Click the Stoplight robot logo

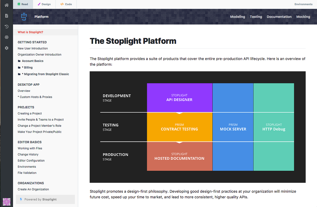click(24, 16)
